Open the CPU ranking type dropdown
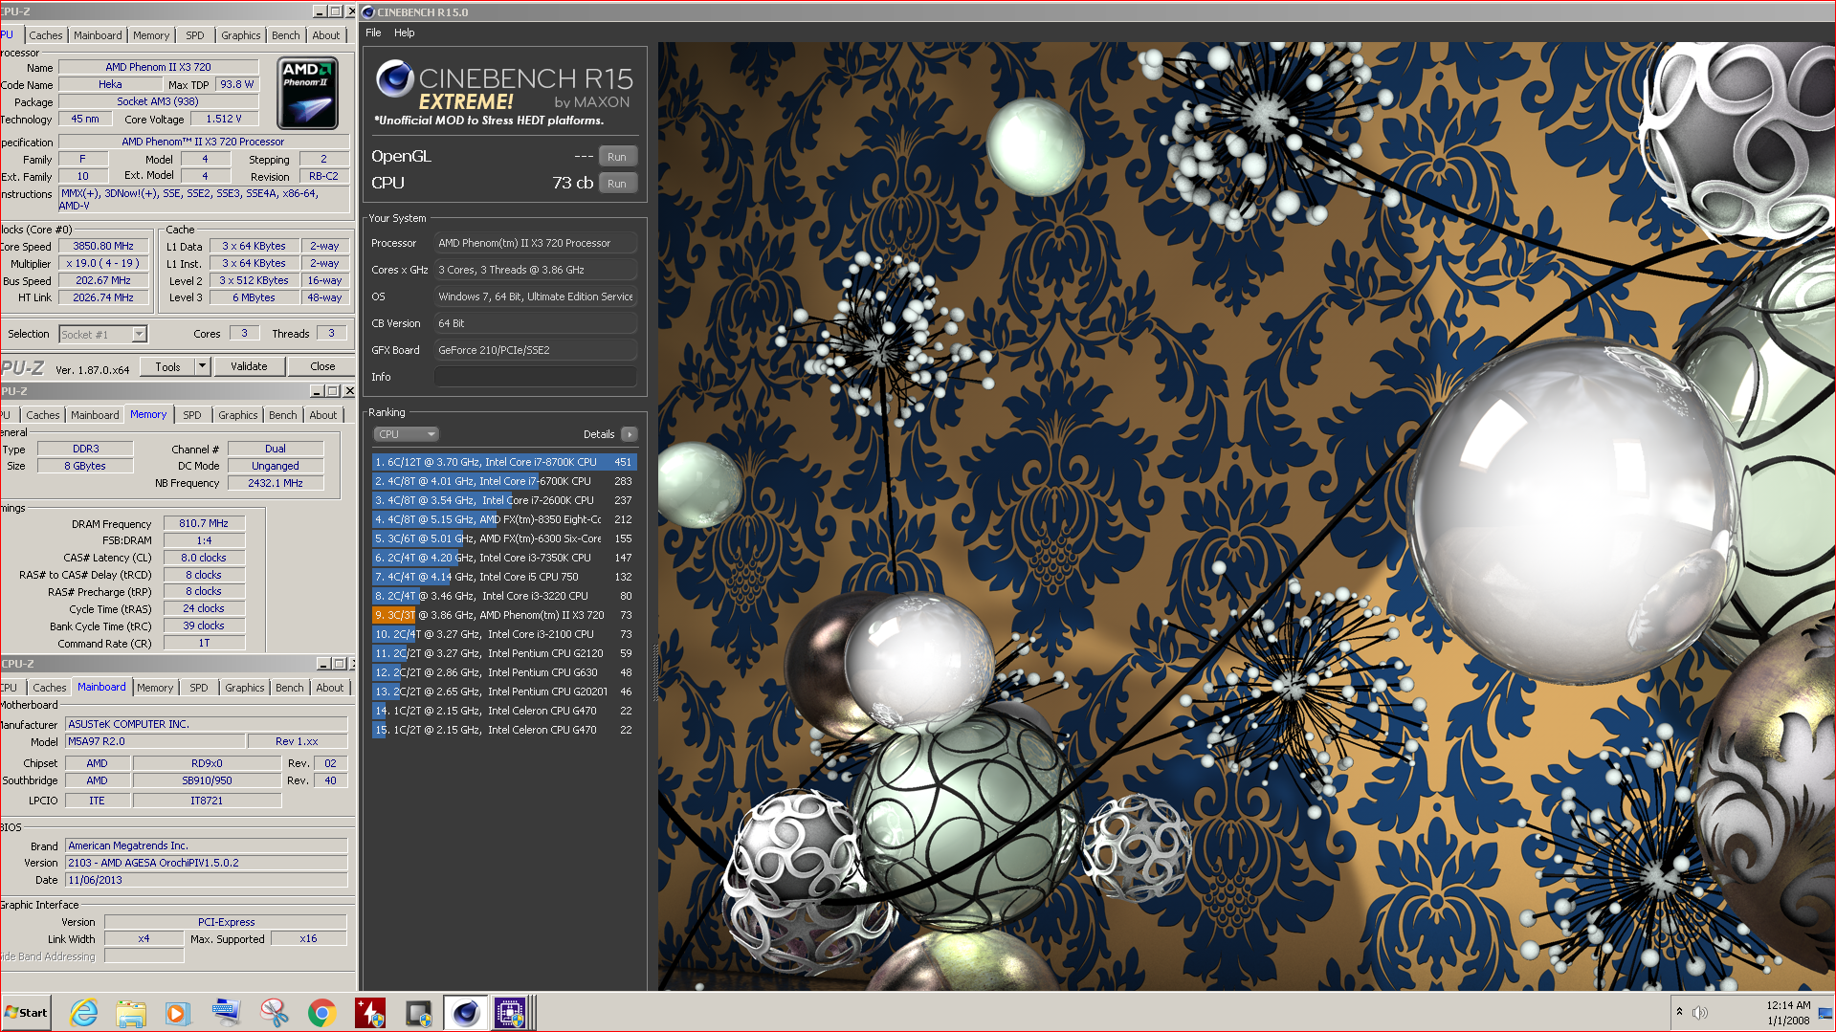Screen dimensions: 1836x1032 [406, 434]
